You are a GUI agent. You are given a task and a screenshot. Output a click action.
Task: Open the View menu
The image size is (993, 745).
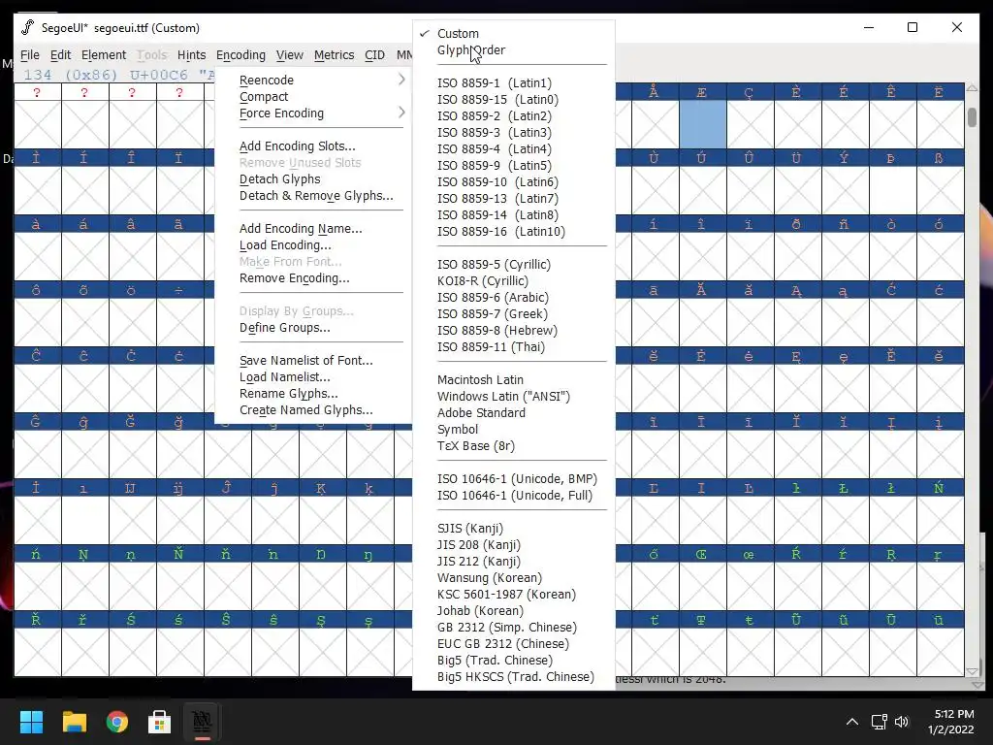289,55
